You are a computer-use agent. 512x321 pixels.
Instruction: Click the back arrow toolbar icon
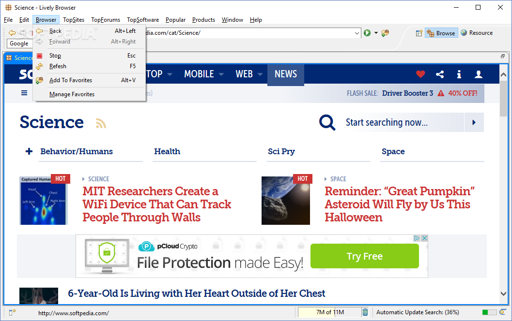click(12, 32)
